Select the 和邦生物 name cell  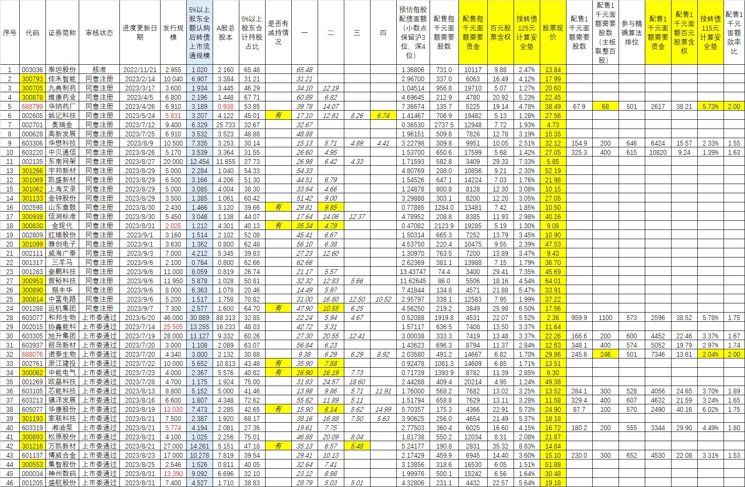point(62,317)
